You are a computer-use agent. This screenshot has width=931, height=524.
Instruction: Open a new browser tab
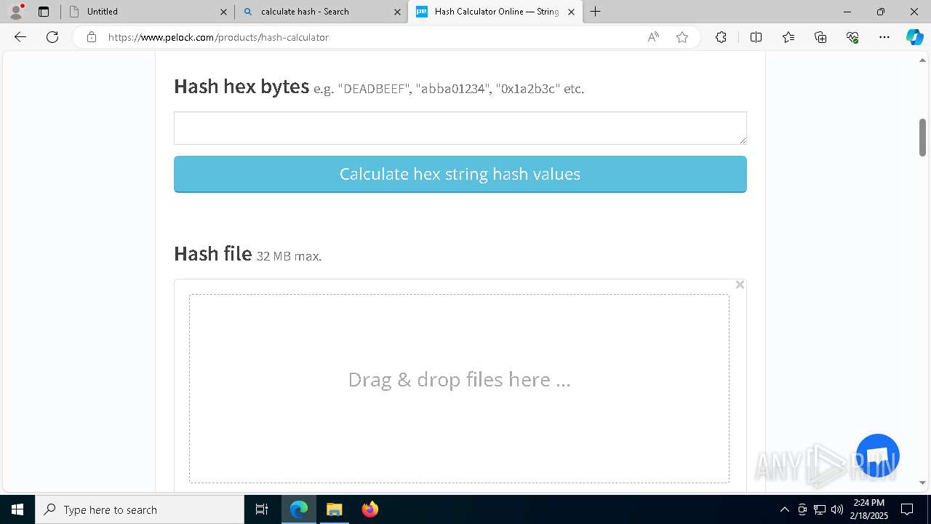point(596,12)
